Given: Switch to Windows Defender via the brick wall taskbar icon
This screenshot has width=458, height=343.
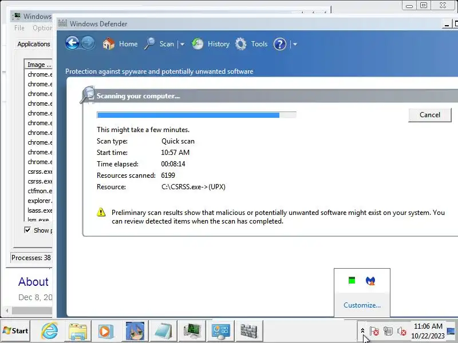Looking at the screenshot, I should click(249, 331).
